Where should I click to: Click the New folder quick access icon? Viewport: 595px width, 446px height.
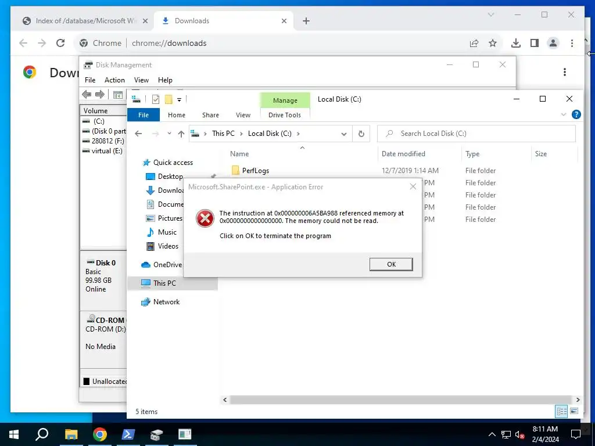coord(169,99)
